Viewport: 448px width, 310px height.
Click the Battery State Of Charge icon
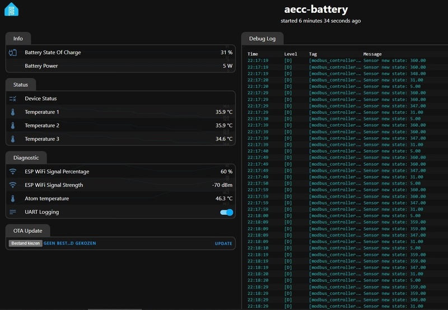click(12, 53)
